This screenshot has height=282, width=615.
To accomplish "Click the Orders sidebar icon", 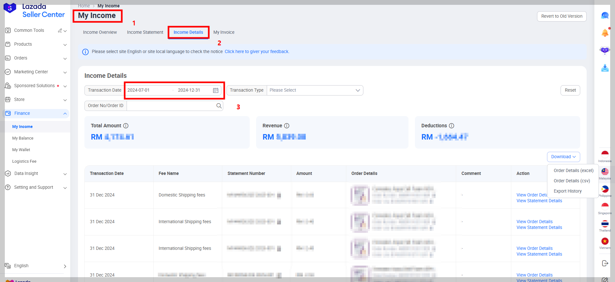I will pos(8,58).
